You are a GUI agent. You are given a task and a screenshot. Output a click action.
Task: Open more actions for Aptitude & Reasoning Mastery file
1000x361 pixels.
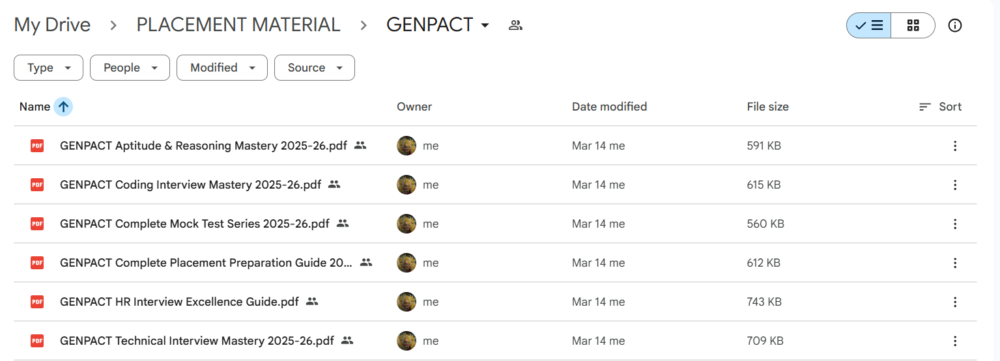coord(955,146)
